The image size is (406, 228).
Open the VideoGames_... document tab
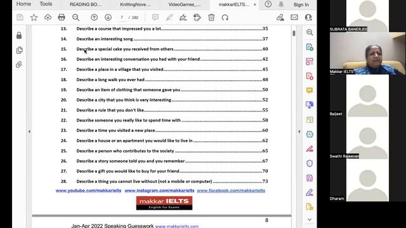tap(185, 4)
